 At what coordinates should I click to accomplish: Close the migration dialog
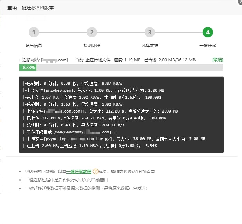240,2
